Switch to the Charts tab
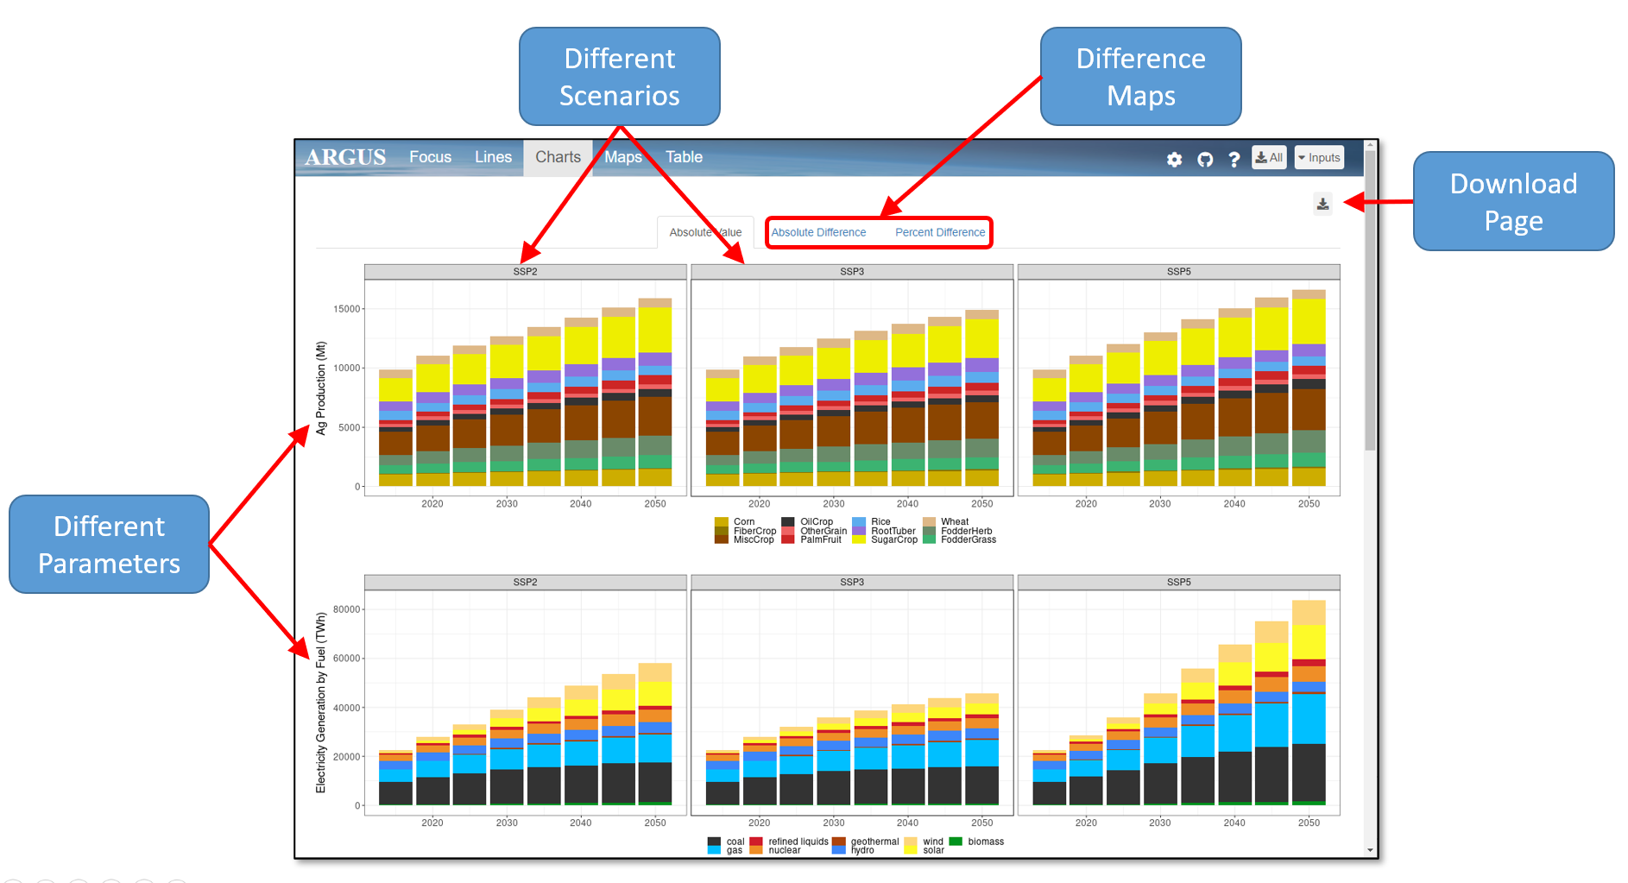The height and width of the screenshot is (883, 1628). click(x=557, y=157)
